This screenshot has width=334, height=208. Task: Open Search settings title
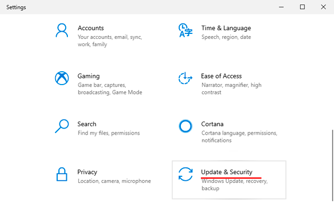(87, 124)
